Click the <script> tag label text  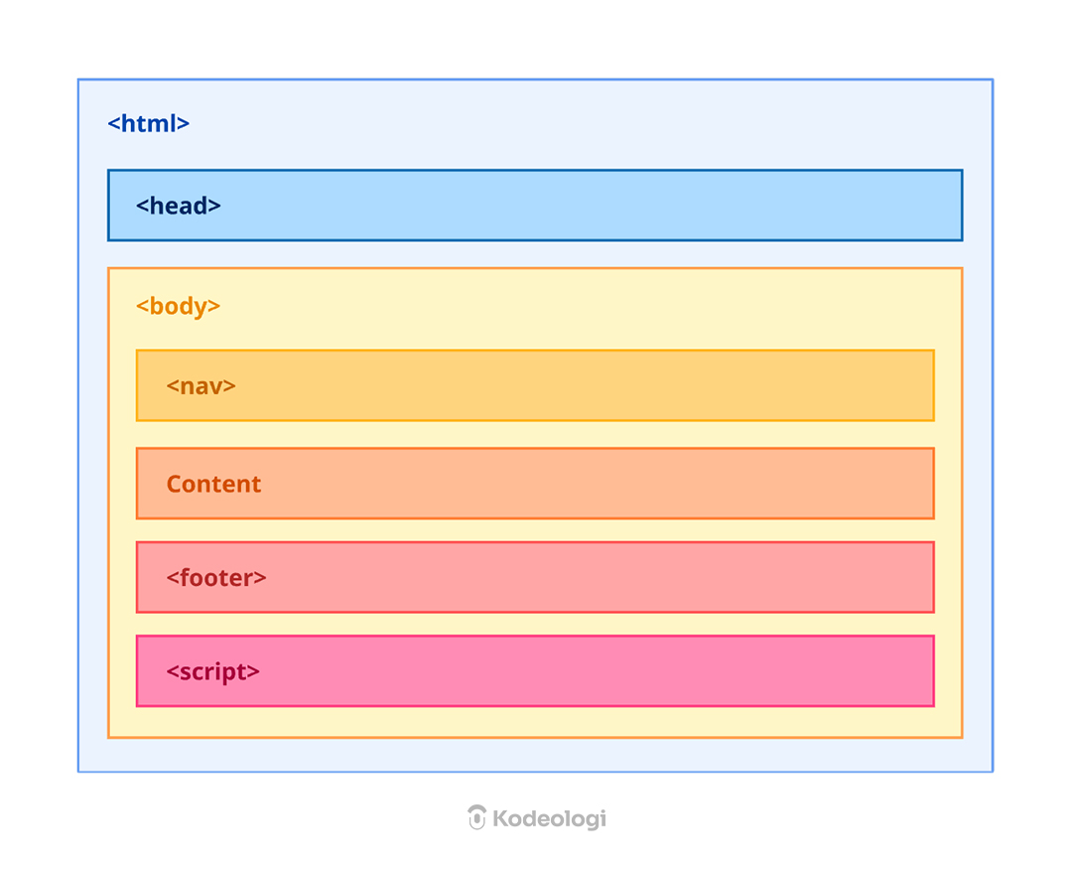(x=212, y=671)
